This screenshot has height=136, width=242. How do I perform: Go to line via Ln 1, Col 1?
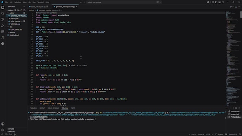pos(192,135)
